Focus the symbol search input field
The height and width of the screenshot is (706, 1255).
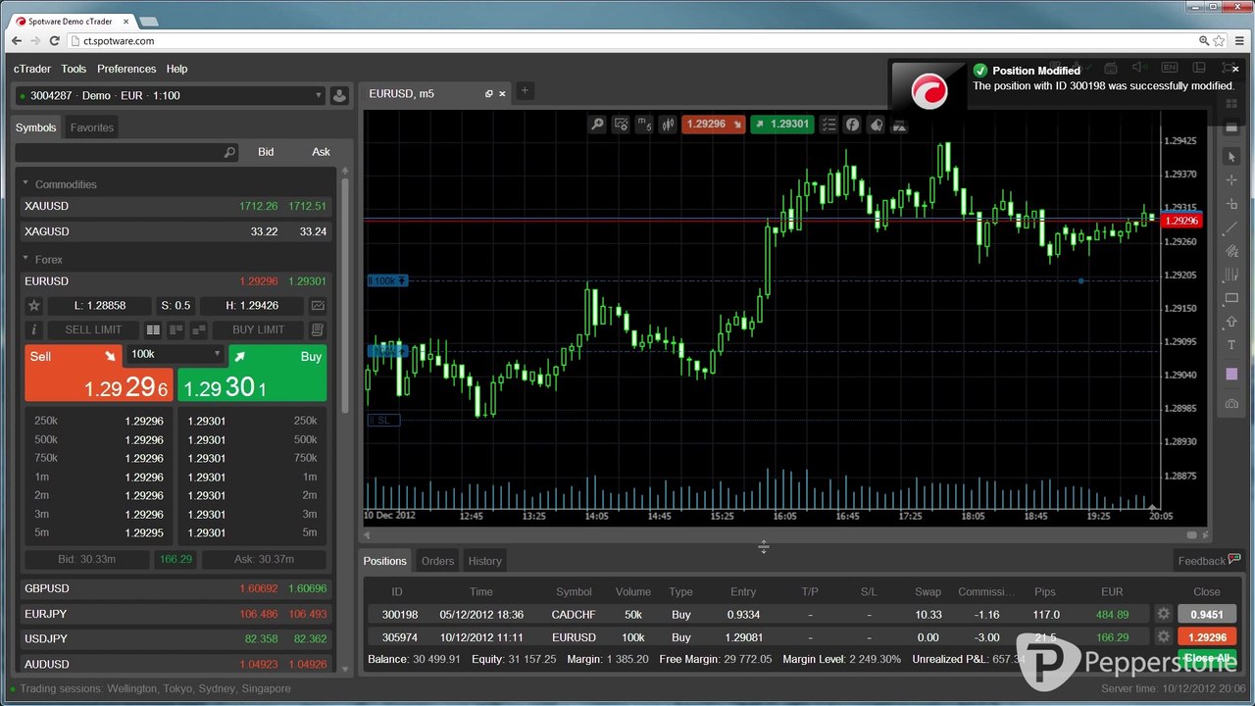click(x=125, y=152)
